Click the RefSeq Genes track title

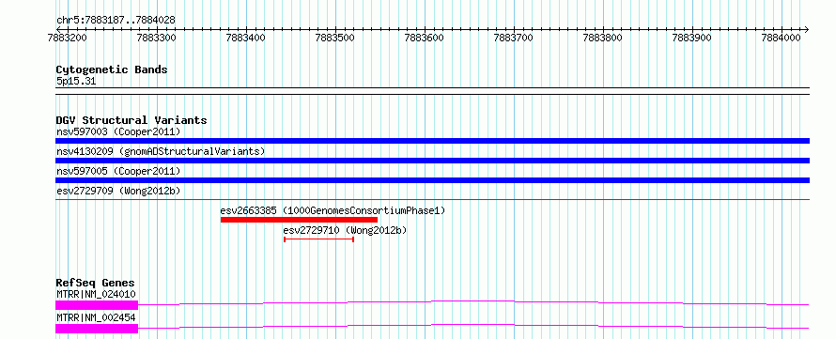(x=96, y=283)
